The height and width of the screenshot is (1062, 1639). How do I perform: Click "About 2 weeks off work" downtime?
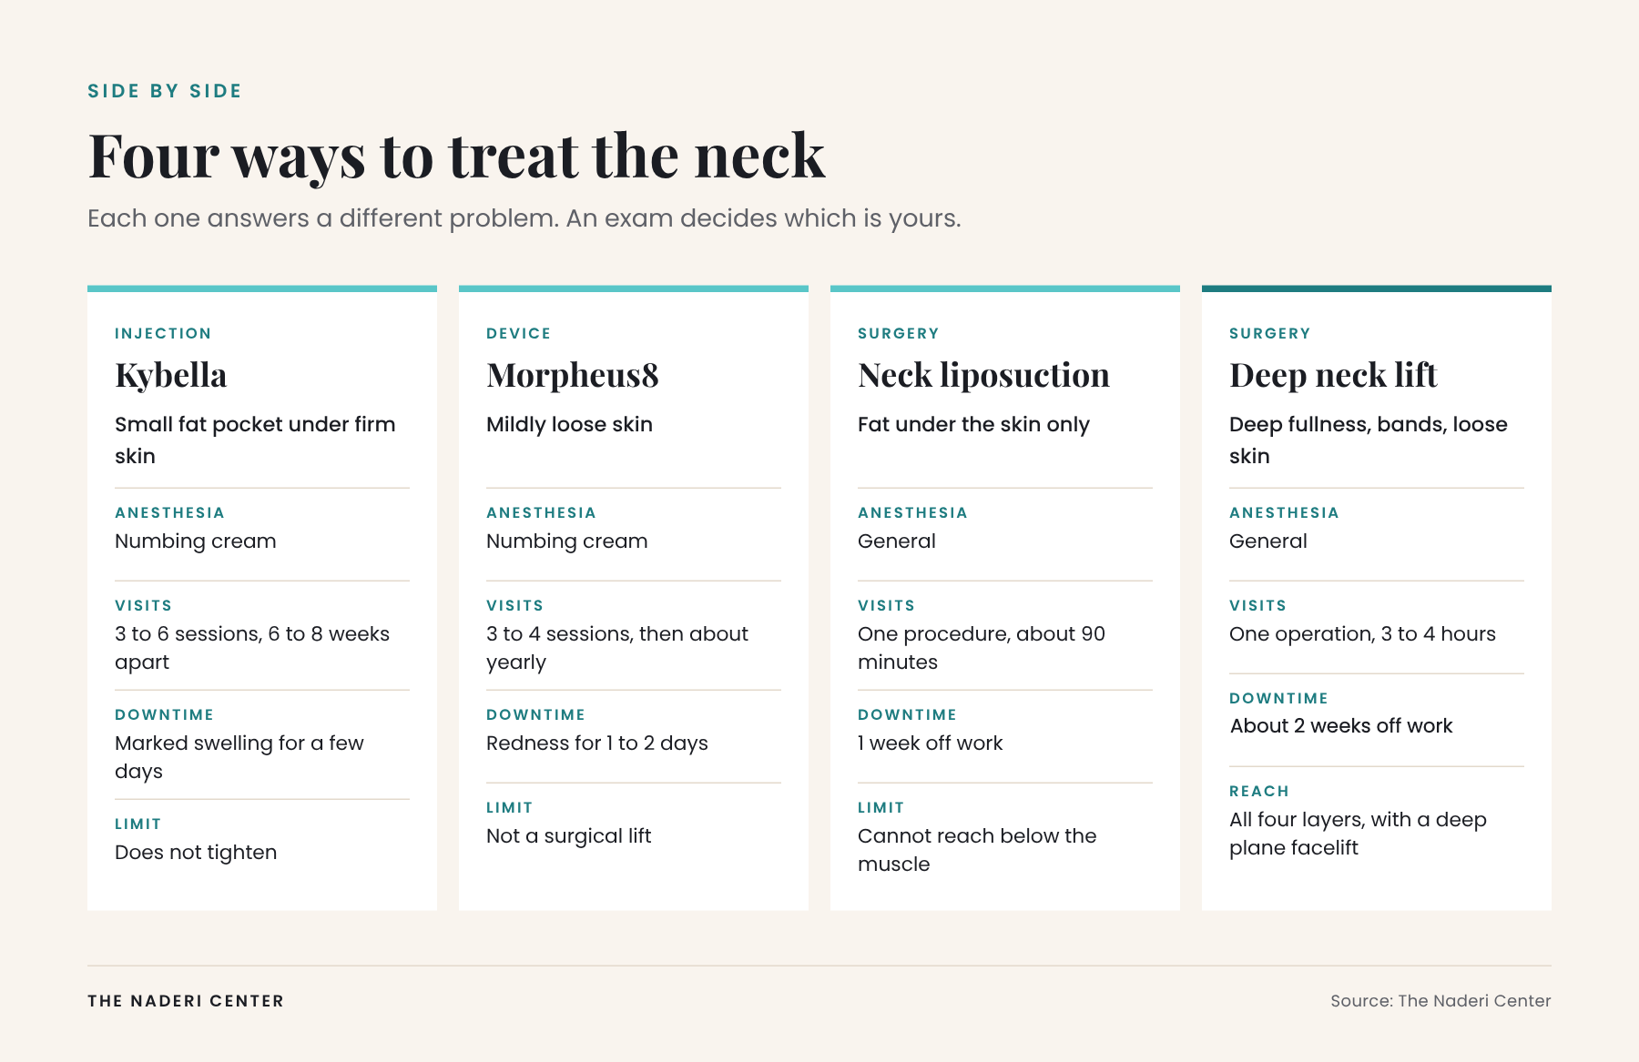click(1341, 726)
